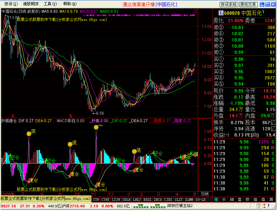Screen dimensions: 278x211
Task: Click the signal antenna status icon
Action: click(x=259, y=206)
